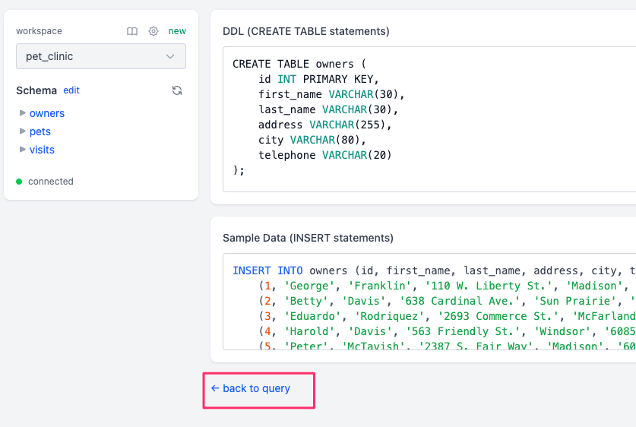Expand the visits table triangle

(23, 150)
